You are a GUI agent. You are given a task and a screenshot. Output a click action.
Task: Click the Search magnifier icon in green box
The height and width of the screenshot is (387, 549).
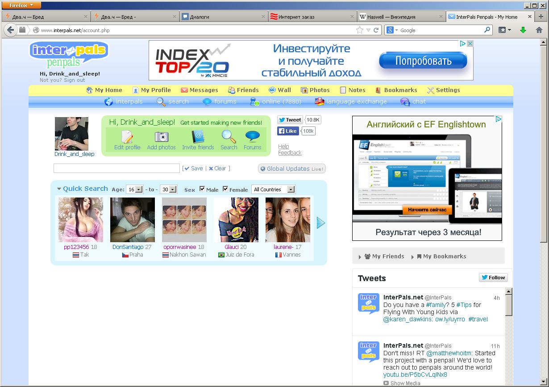[x=229, y=137]
